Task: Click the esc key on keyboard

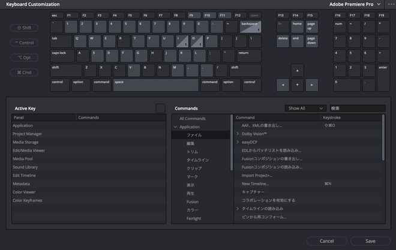Action: pyautogui.click(x=57, y=14)
